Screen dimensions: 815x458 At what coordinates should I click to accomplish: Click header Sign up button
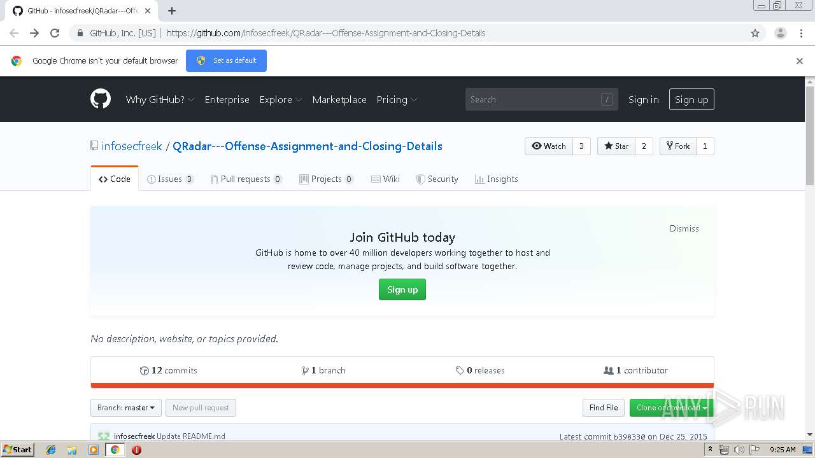pos(691,99)
